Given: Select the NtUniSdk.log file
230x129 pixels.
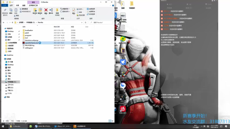Looking at the screenshot, I should (x=58, y=45).
